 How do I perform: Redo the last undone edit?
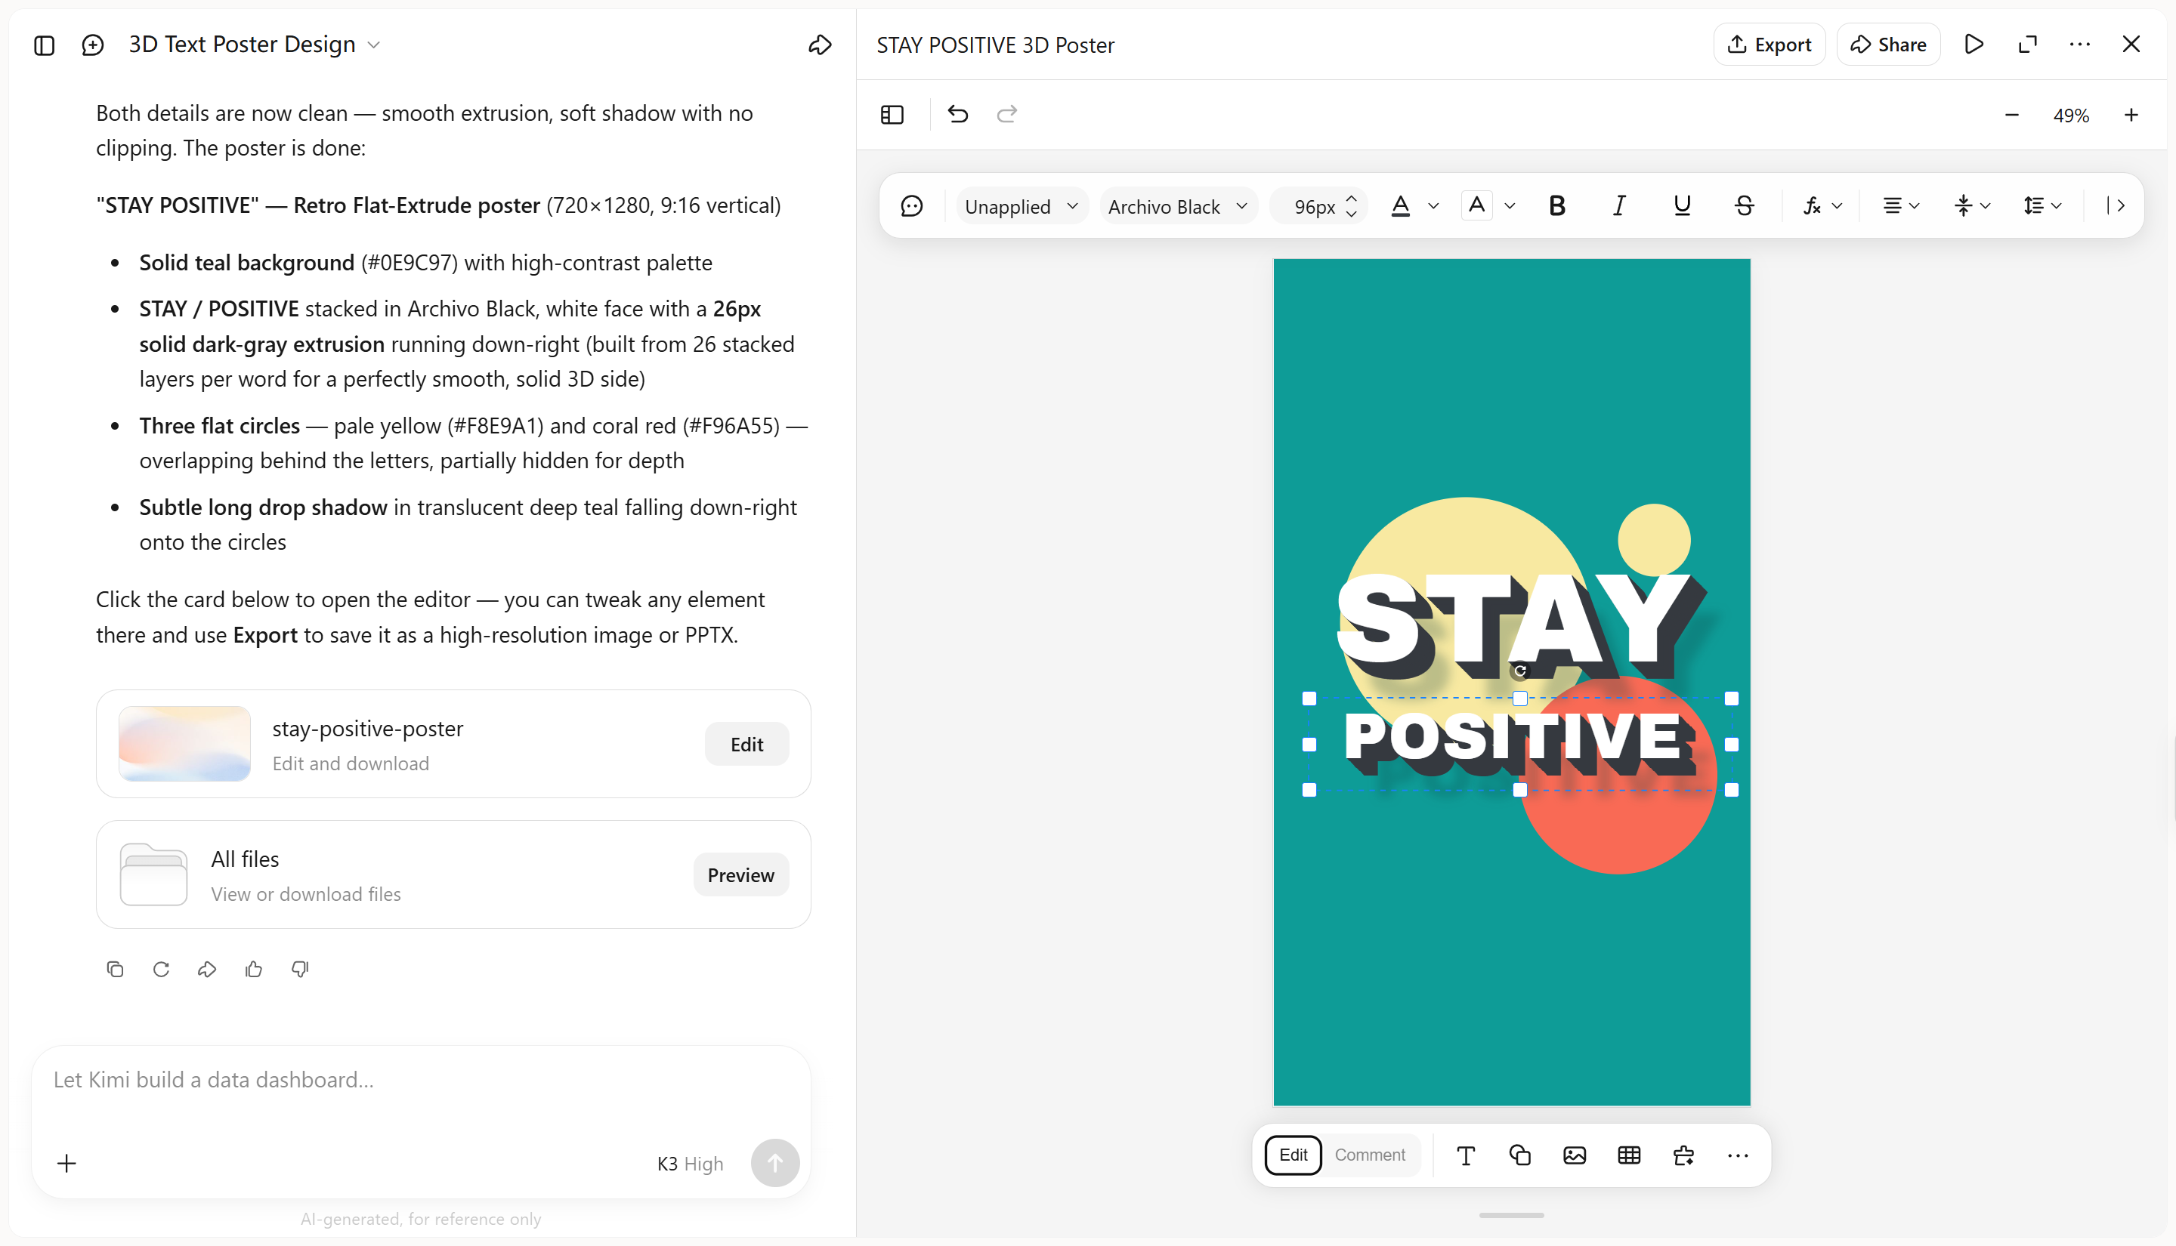pos(1006,114)
